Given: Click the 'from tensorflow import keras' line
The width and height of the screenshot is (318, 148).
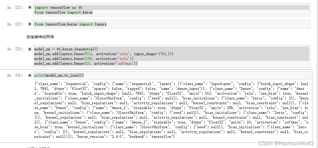Looking at the screenshot, I should click(x=64, y=12).
